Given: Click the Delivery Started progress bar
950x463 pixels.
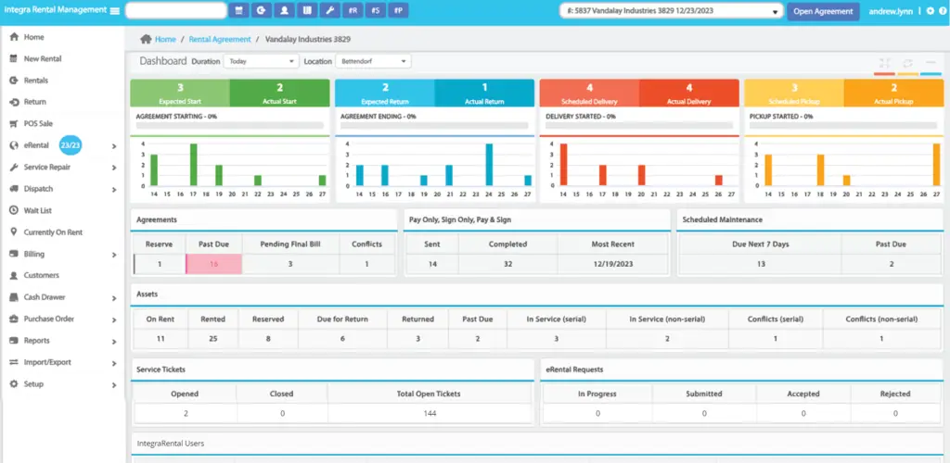Looking at the screenshot, I should 639,126.
